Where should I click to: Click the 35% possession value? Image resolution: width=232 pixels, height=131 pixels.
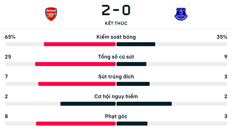(x=222, y=37)
